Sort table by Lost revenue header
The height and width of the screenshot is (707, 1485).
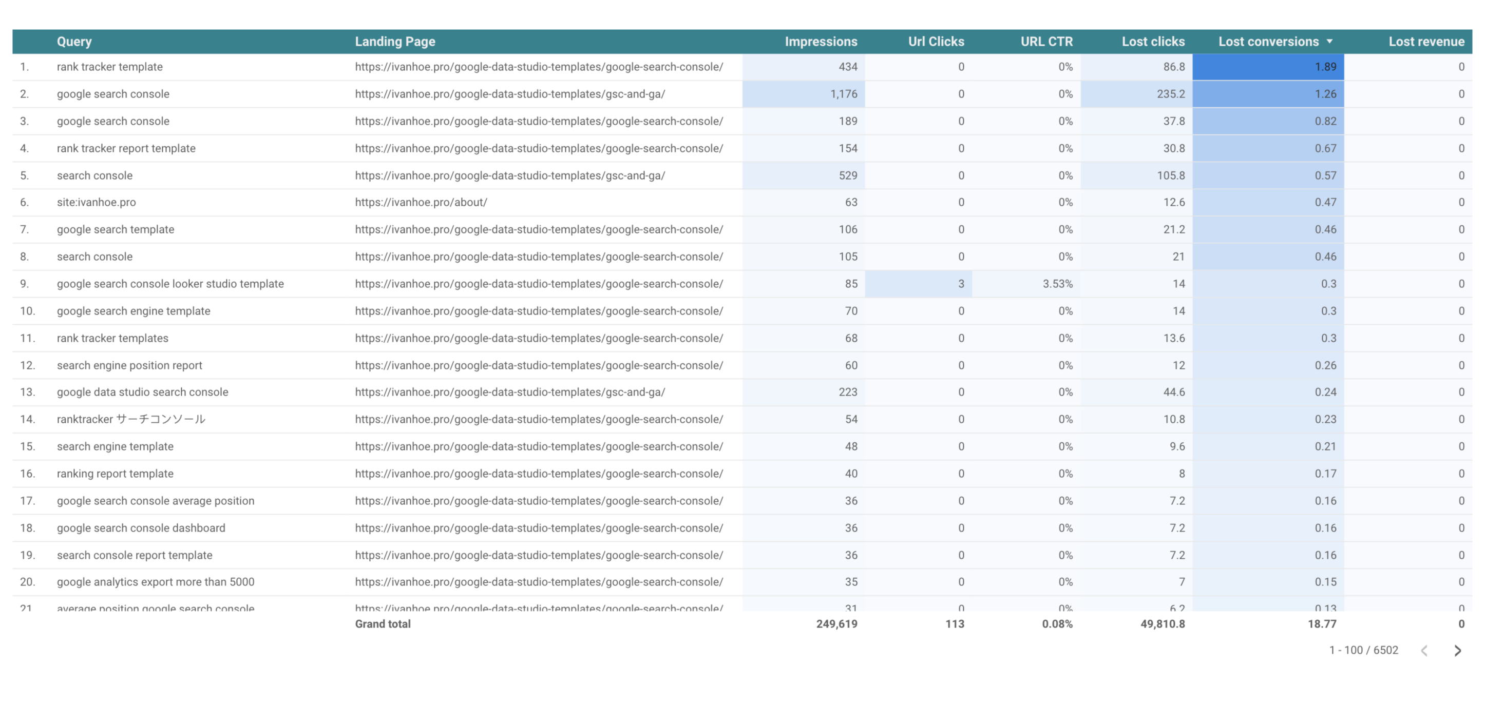[x=1426, y=42]
